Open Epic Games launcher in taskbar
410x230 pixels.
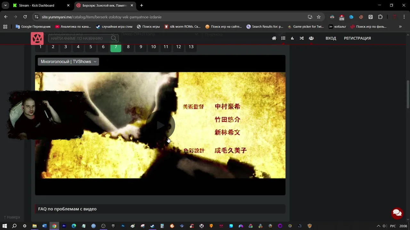113,226
